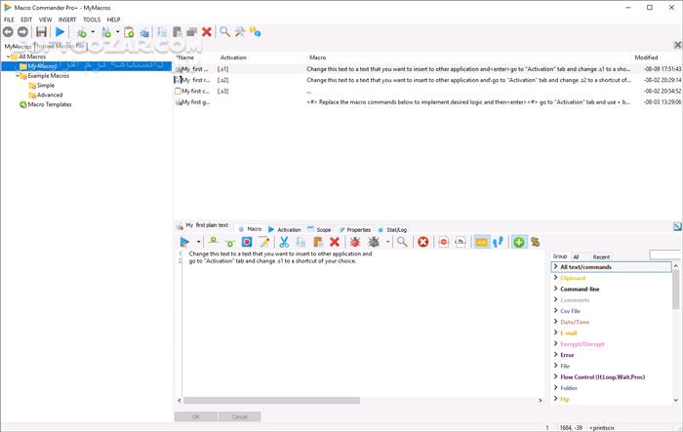This screenshot has height=432, width=683.
Task: Close the pane with the grey X icon
Action: [x=677, y=45]
